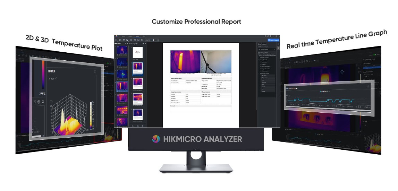
Task: Click the export icon in the 3D Plot panel
Action: [x=34, y=102]
